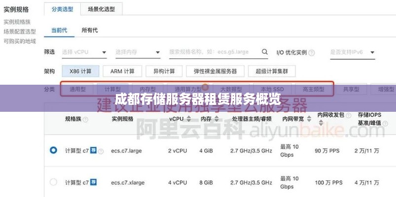The height and width of the screenshot is (197, 396).
Task: Choose the ARM 计算 architecture button
Action: 122,71
